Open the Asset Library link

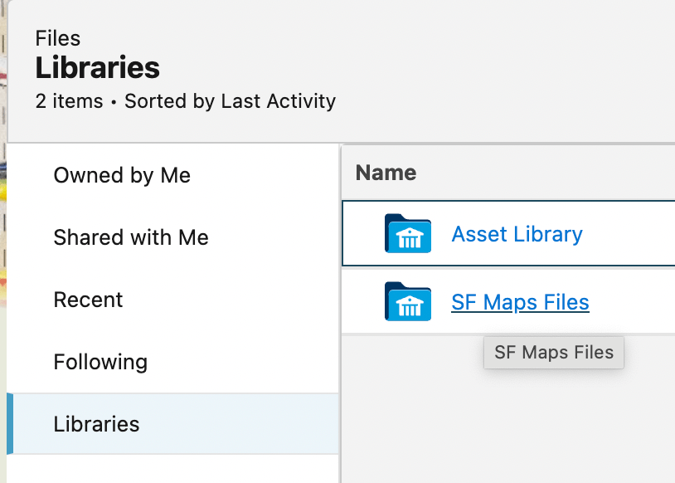pyautogui.click(x=517, y=234)
